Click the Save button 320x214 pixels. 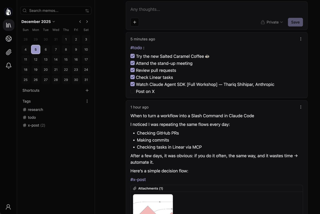(x=295, y=22)
